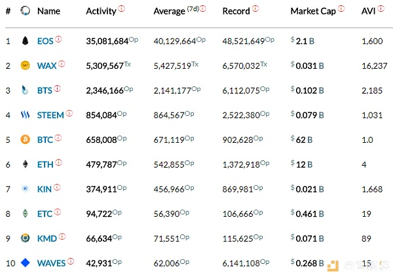Viewport: 393px width, 275px height.
Task: Click the circular logo icon in header row
Action: pos(26,11)
